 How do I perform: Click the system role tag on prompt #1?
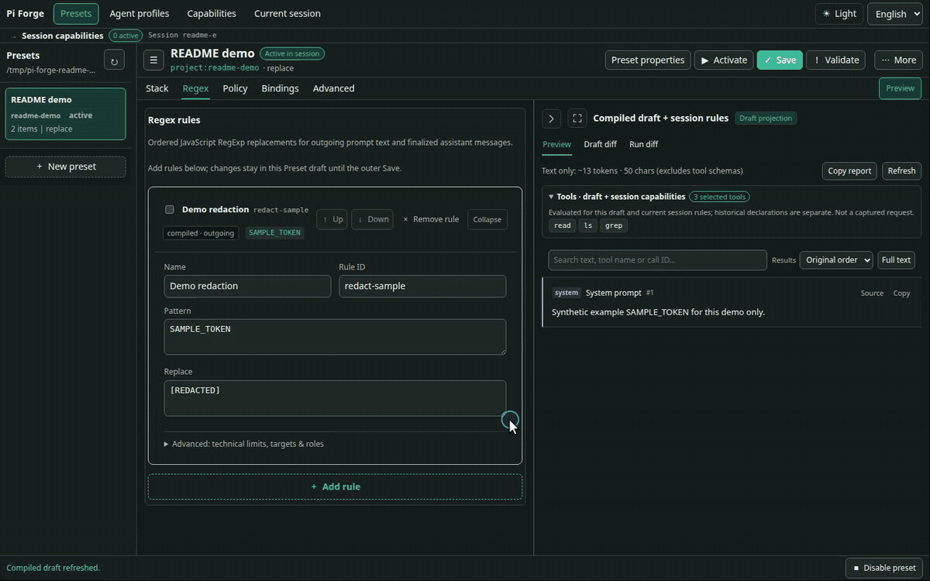567,293
